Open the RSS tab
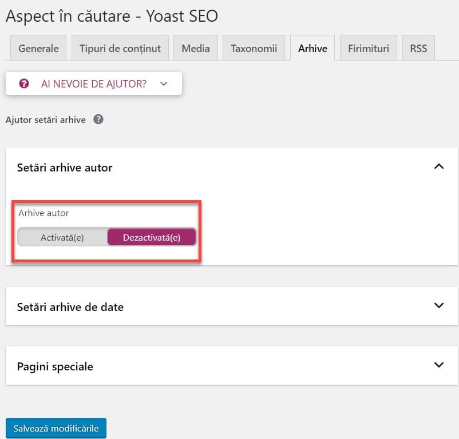The image size is (459, 439). (x=418, y=48)
